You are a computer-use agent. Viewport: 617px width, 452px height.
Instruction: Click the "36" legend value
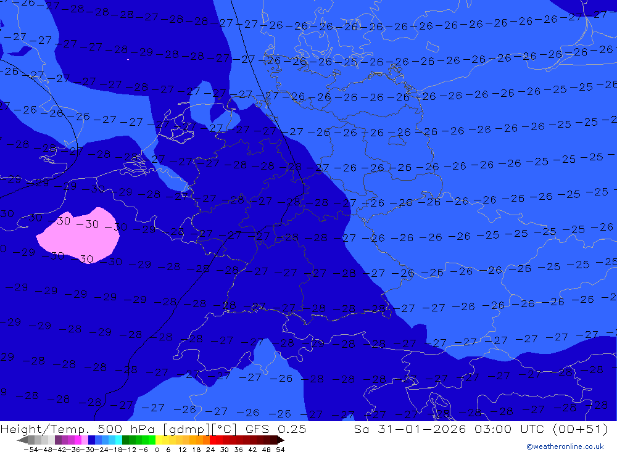tap(238, 450)
